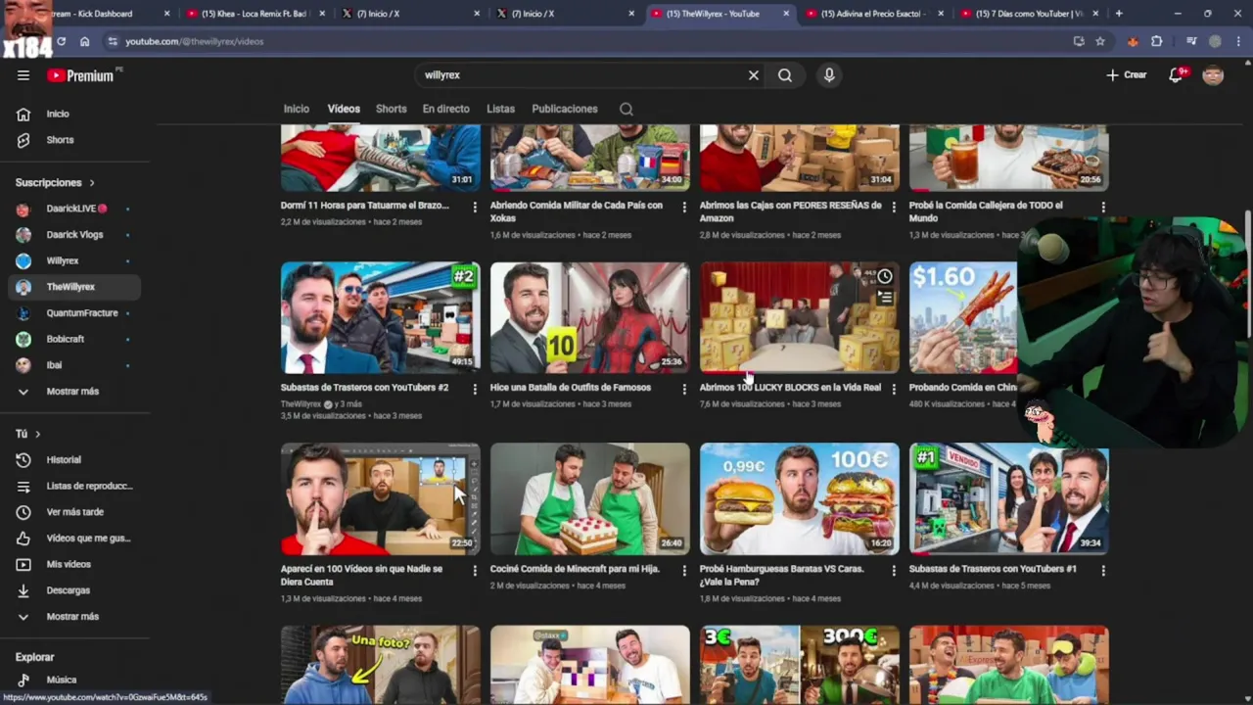Open QuantumFracture subscription channel
The height and width of the screenshot is (705, 1253).
click(x=74, y=312)
